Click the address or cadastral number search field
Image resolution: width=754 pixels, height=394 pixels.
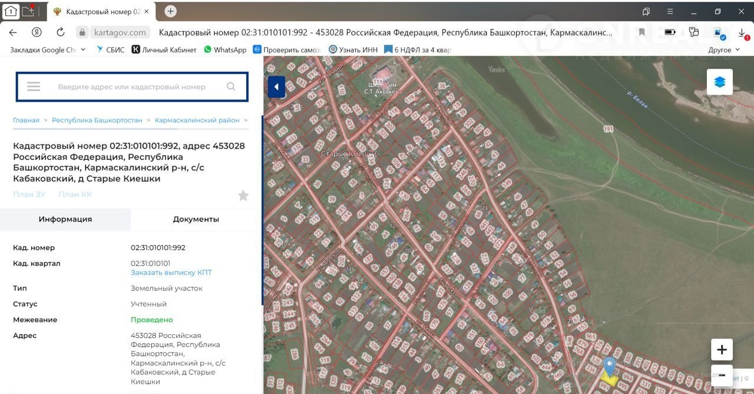coord(131,87)
